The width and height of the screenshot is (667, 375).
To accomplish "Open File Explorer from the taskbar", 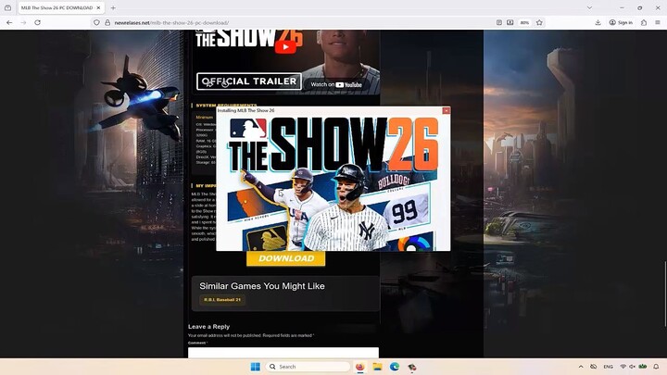I will coord(377,367).
